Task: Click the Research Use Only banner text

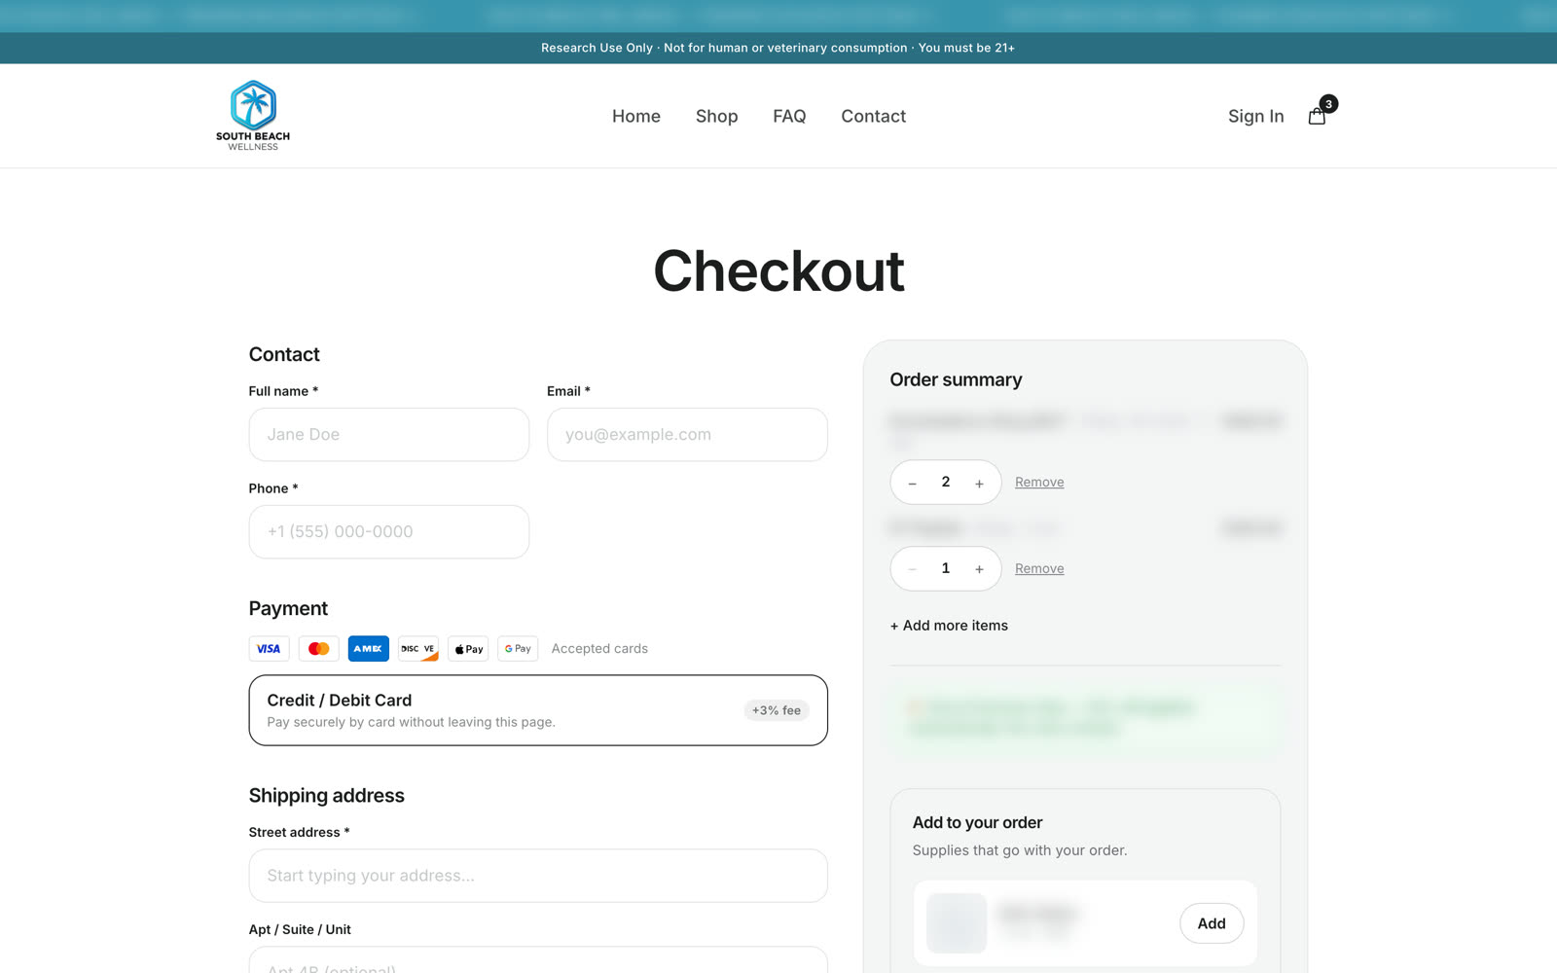Action: 778,48
